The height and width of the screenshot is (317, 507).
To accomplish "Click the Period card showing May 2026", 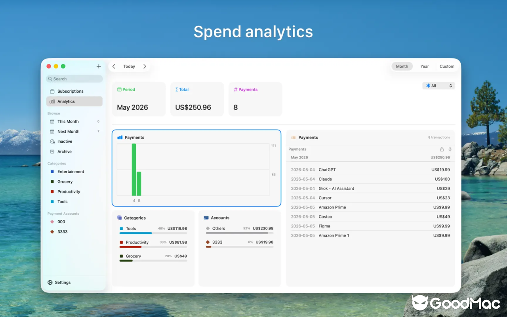I will pyautogui.click(x=139, y=99).
